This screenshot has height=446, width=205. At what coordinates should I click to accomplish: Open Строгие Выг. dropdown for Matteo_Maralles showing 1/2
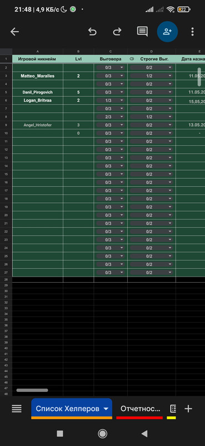pos(152,76)
